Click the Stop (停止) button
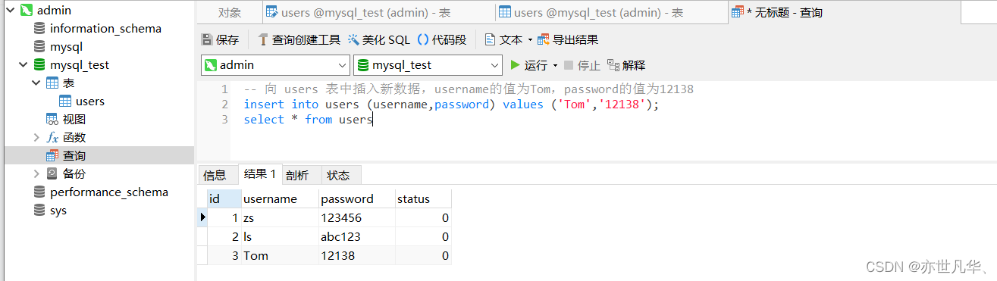Screen dimensions: 997x281 click(582, 65)
